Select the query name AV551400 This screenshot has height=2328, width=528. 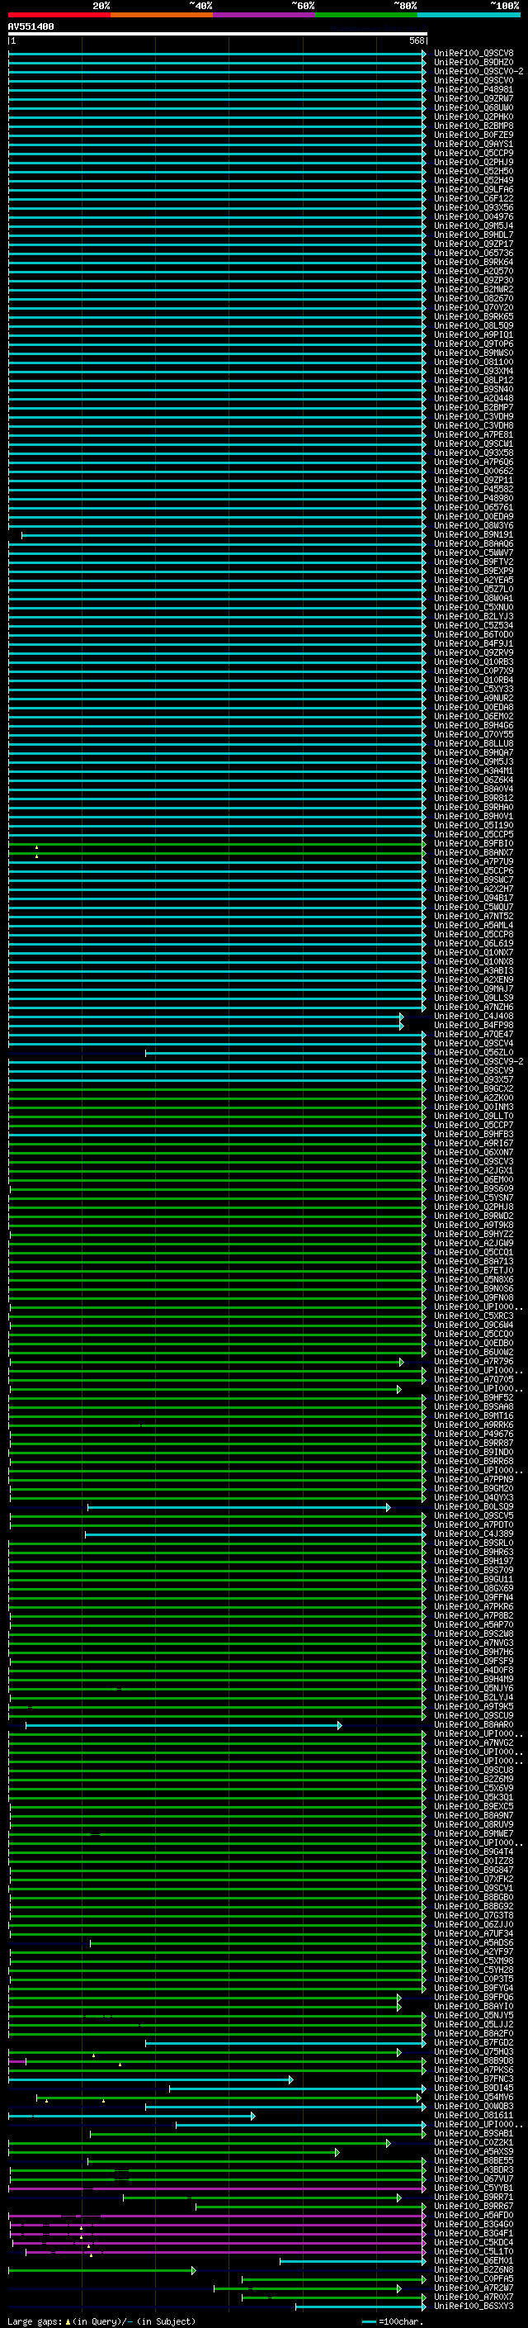[x=31, y=26]
